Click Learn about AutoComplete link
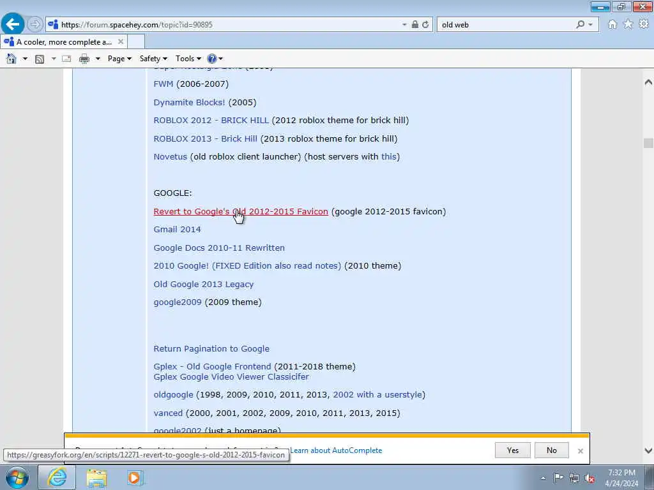Viewport: 654px width, 490px height. click(x=336, y=450)
